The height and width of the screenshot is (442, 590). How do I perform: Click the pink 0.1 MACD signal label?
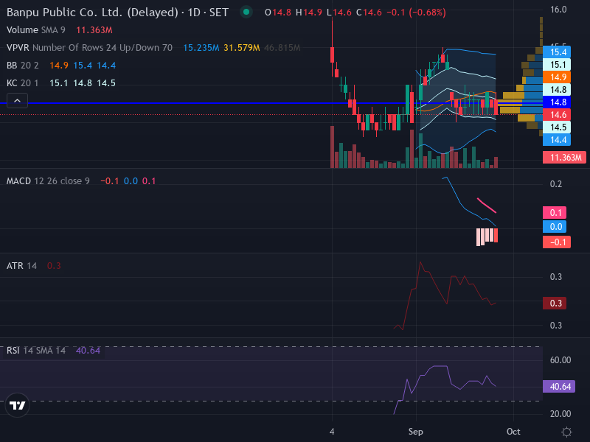[555, 213]
